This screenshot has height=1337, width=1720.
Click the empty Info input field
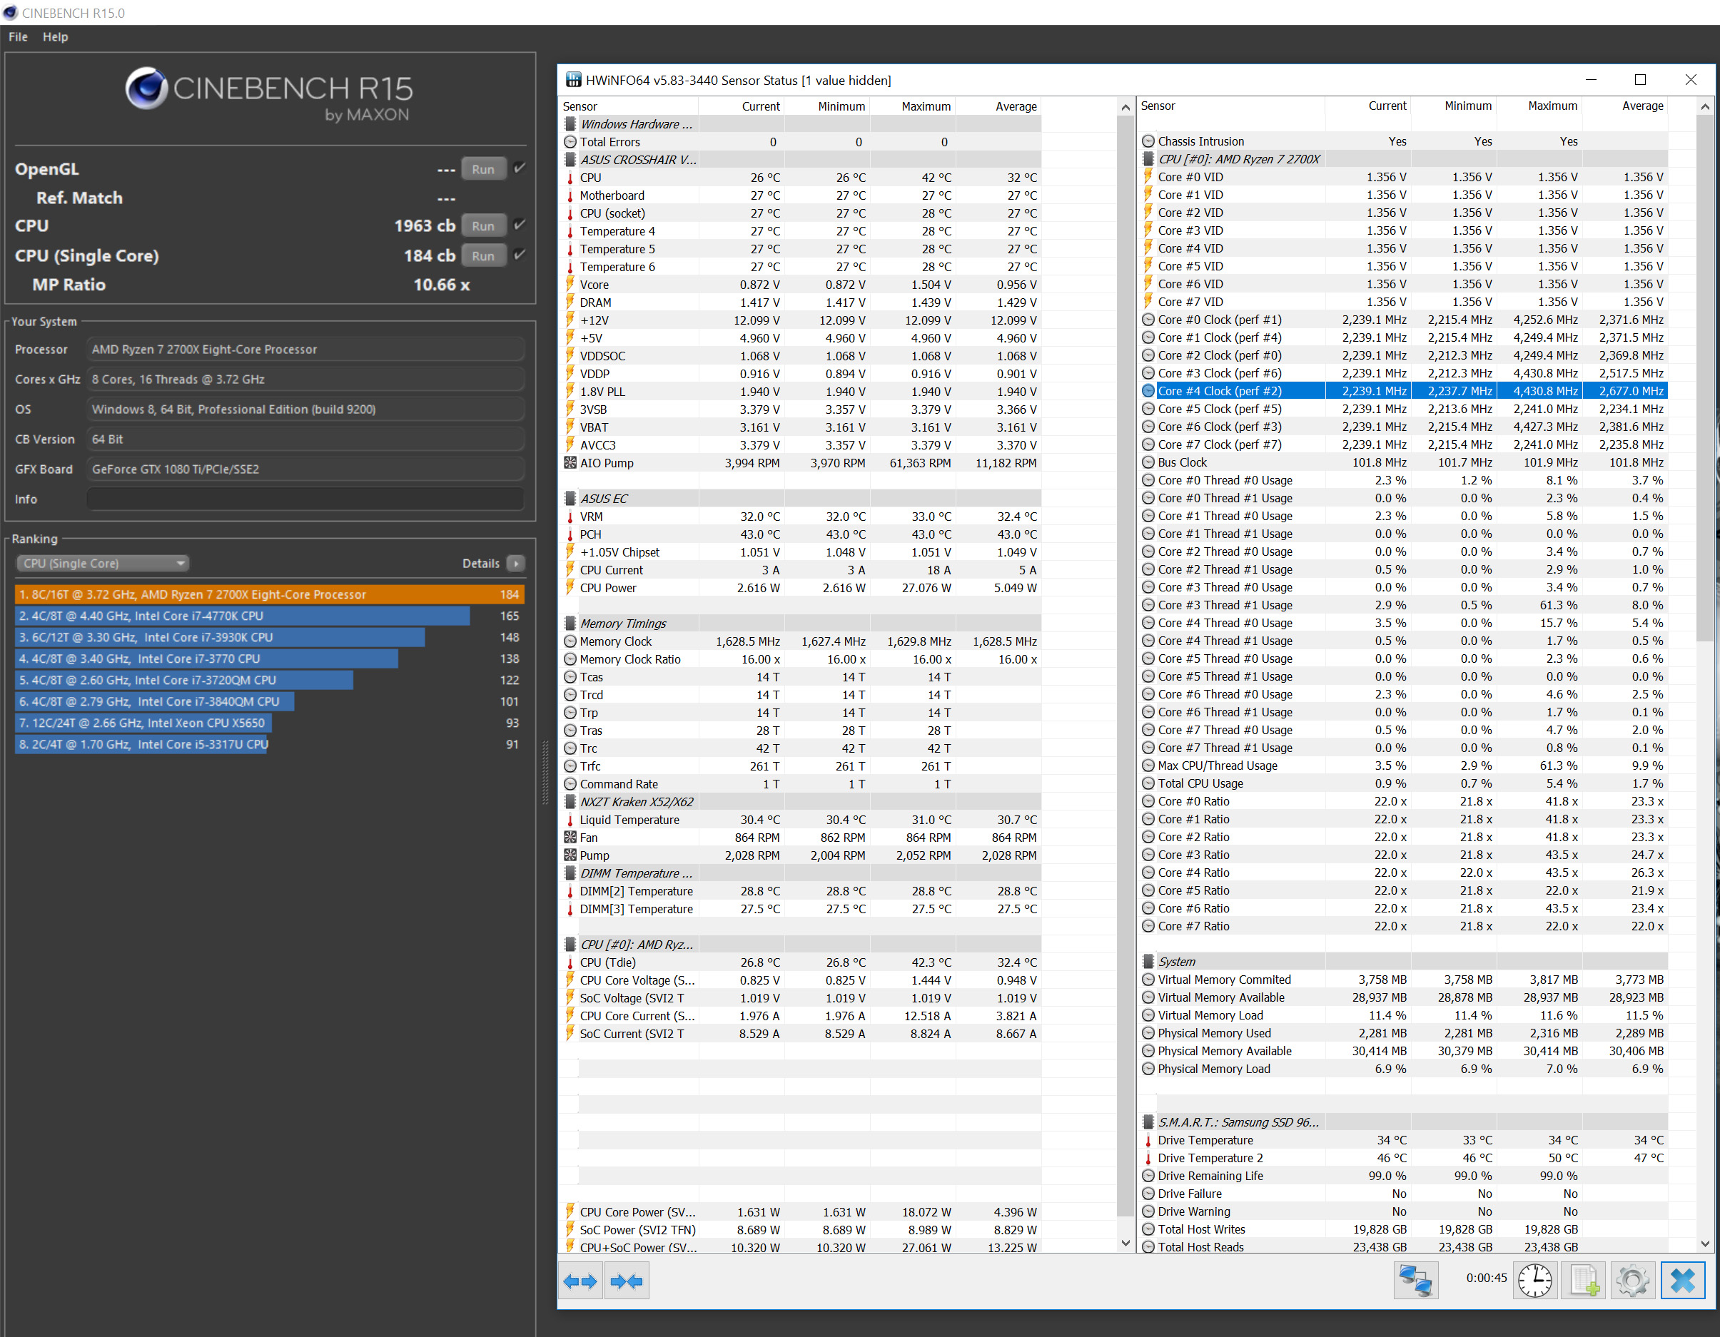[305, 499]
